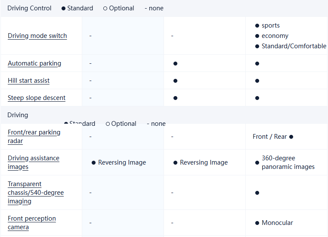328x237 pixels.
Task: Click the dot after Front / Rear
Action: tap(291, 137)
